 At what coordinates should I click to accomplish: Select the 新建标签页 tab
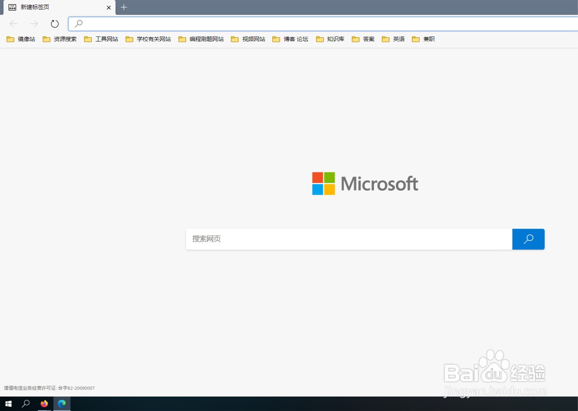pyautogui.click(x=59, y=8)
